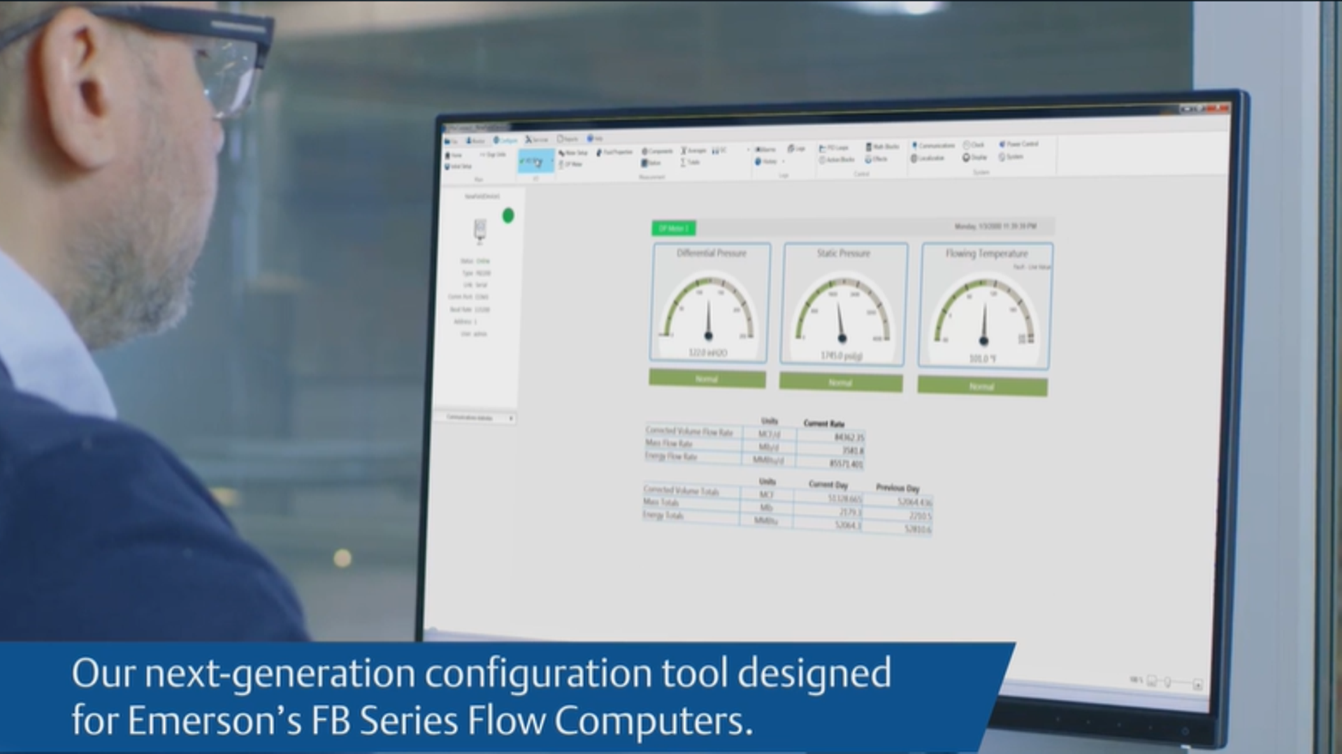Click Normal status under Static Pressure
This screenshot has width=1342, height=754.
[840, 383]
